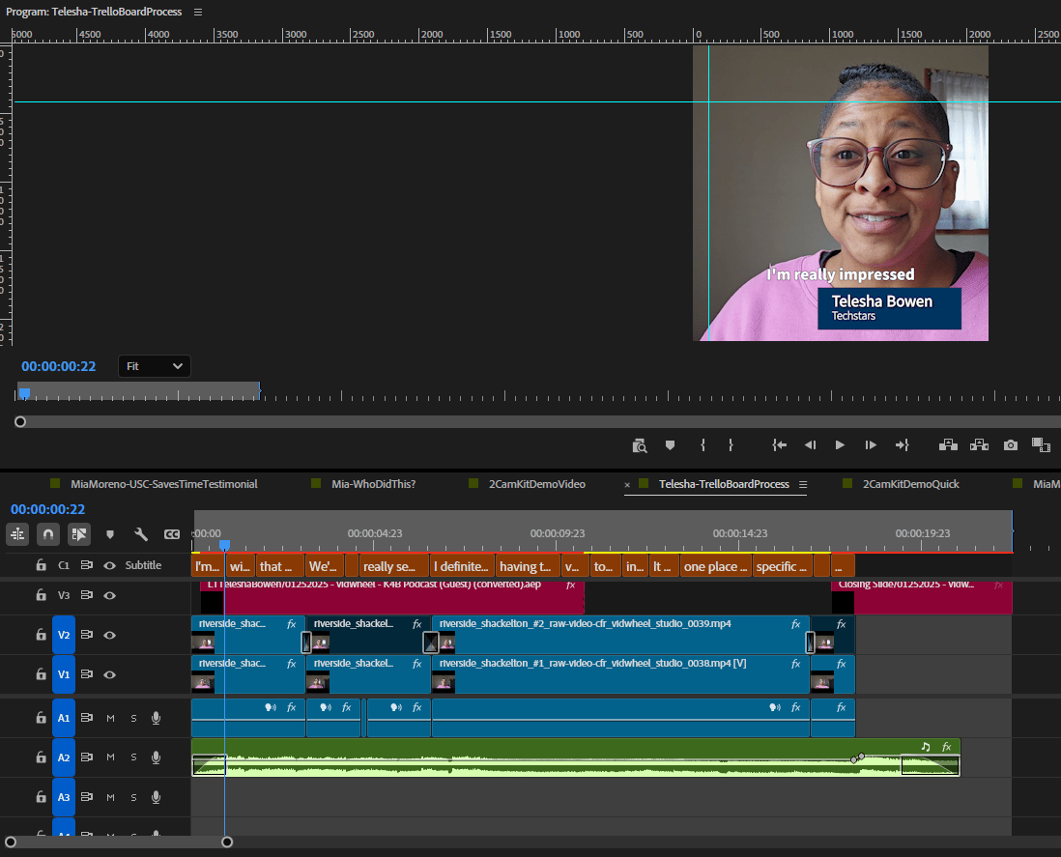
Task: Select riverside_shackelton_#2 0039.mp4 clip on V2
Action: [620, 635]
